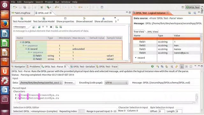Open the DFDL Test - Trace tab

click(107, 66)
